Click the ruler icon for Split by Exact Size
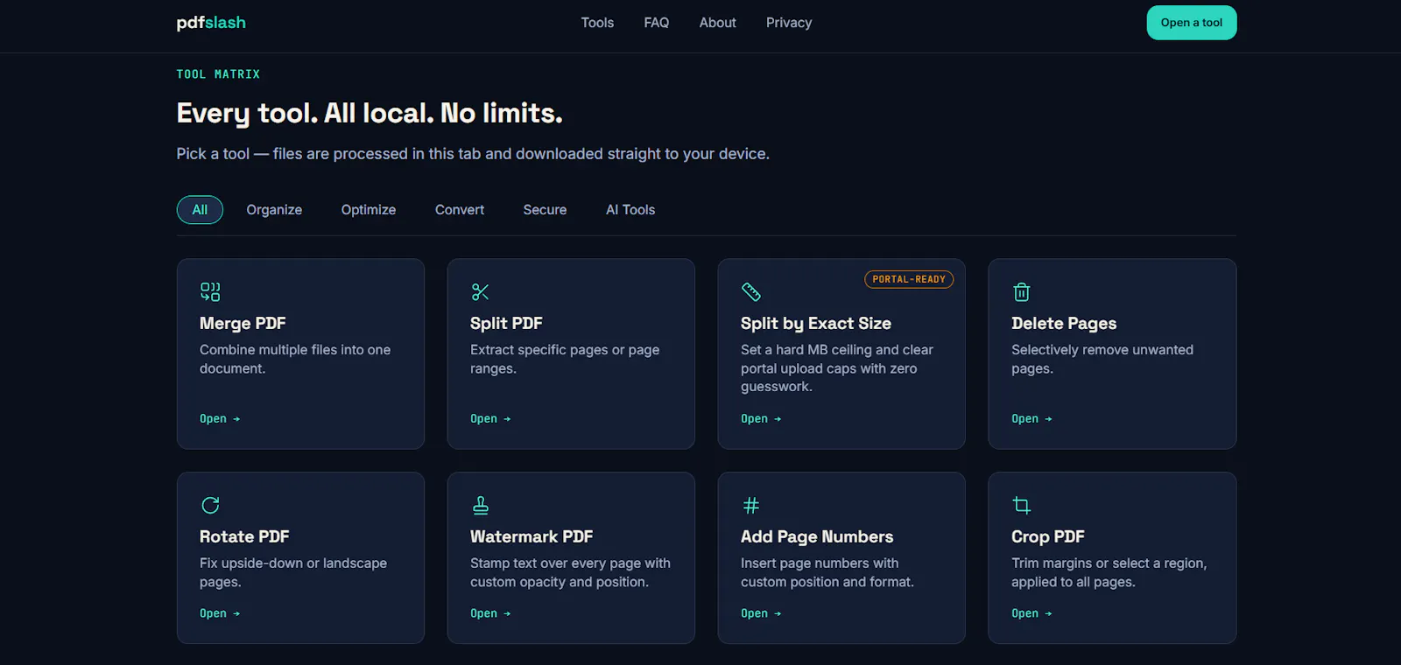The image size is (1401, 665). pyautogui.click(x=751, y=291)
